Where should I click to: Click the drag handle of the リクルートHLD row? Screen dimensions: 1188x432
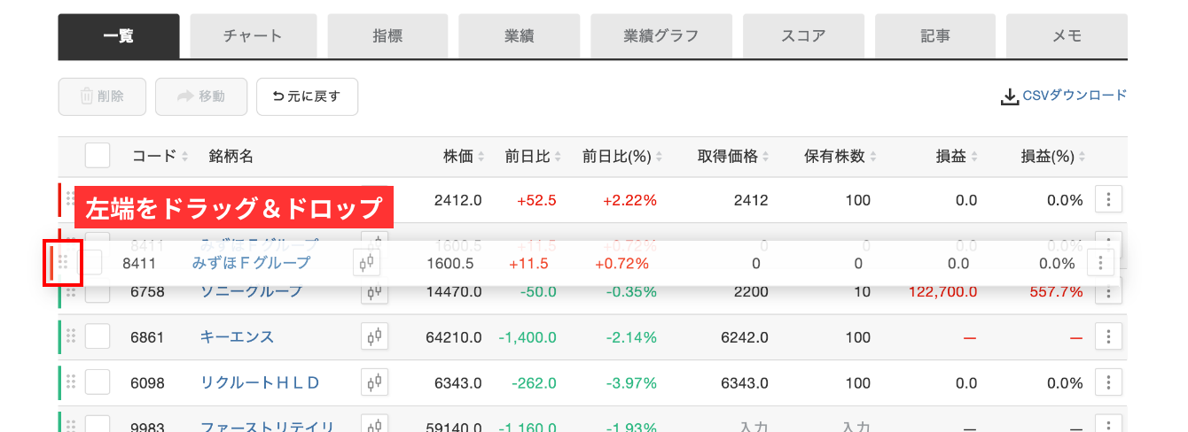71,382
